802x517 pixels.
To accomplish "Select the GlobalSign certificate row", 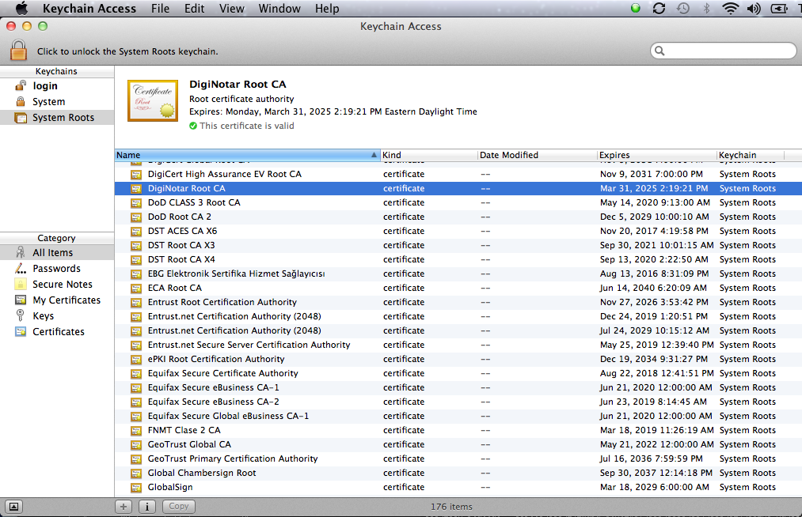I will coord(458,488).
